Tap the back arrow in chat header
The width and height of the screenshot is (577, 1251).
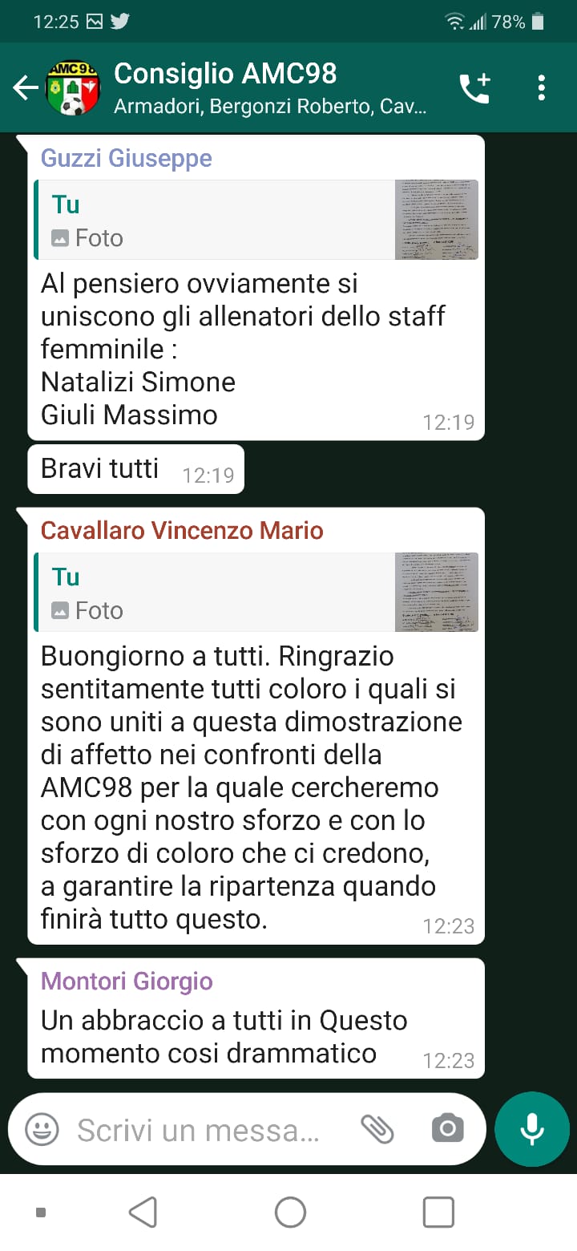point(25,87)
